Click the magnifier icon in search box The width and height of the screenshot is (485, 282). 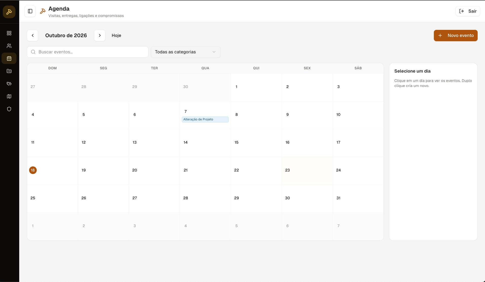(33, 52)
